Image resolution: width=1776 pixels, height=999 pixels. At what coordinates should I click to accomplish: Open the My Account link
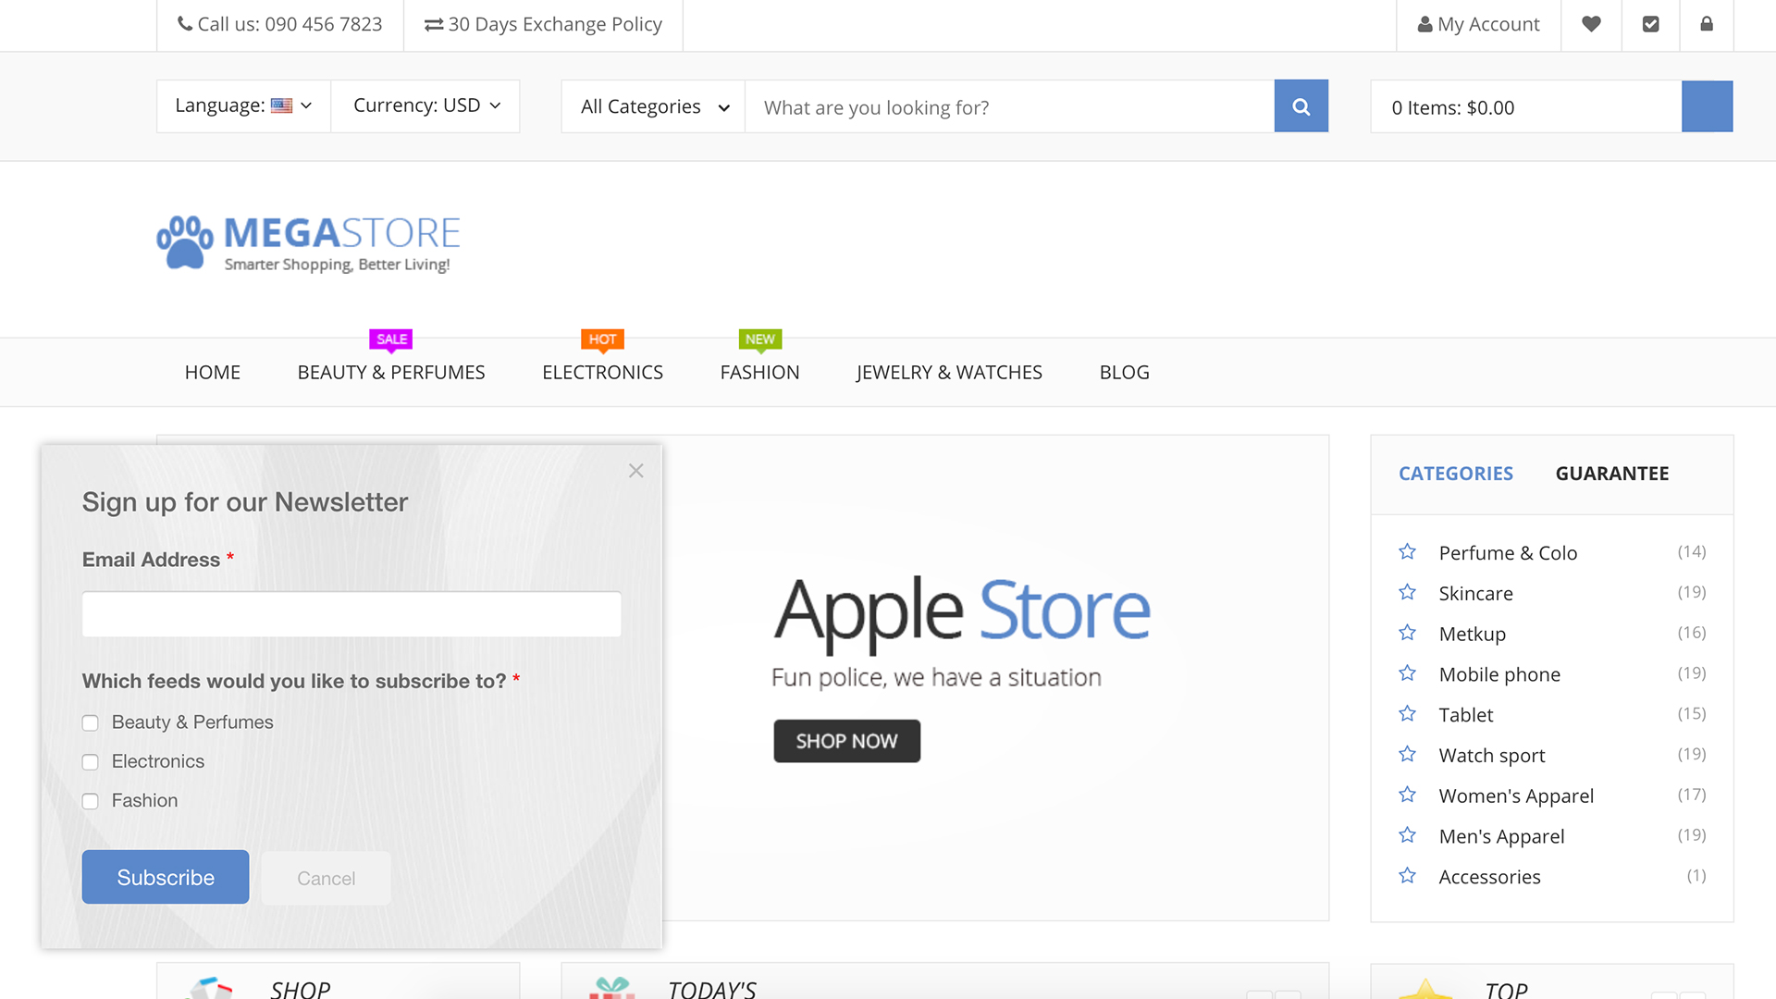[x=1478, y=25]
